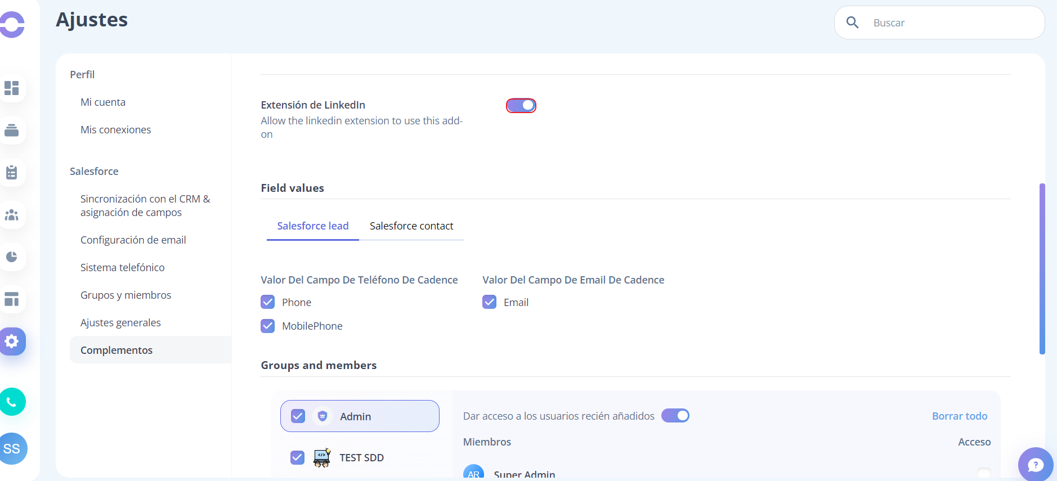Click the Miembros column label
1057x481 pixels.
(487, 442)
